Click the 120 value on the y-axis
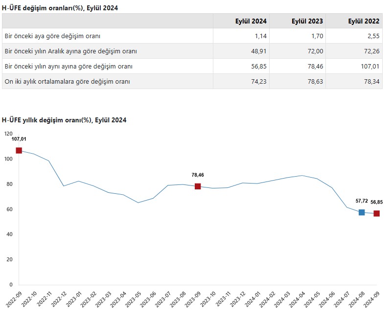391x321 pixels. [8, 134]
